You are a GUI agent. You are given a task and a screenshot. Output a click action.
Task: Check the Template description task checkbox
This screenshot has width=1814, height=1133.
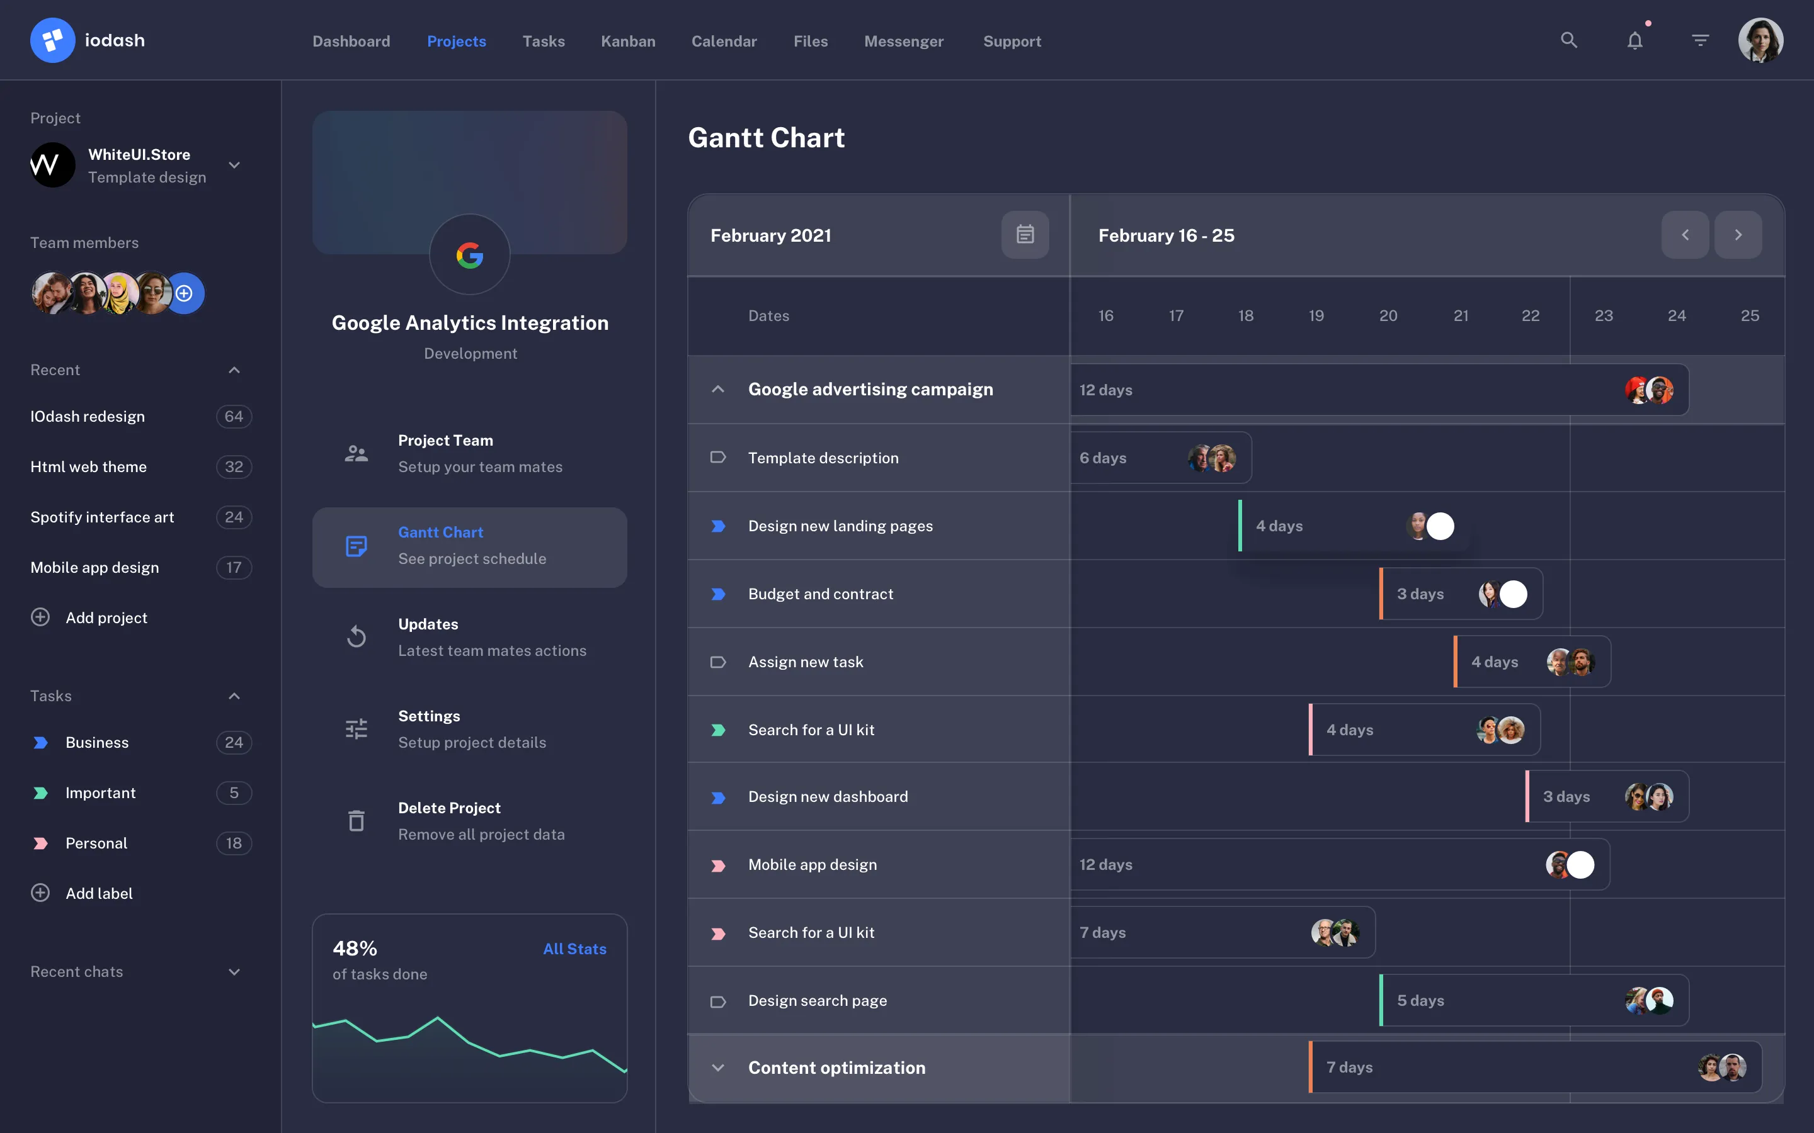718,458
